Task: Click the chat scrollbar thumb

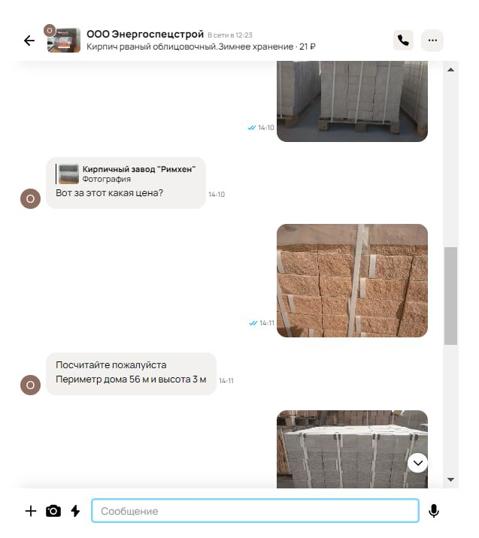Action: click(x=450, y=296)
